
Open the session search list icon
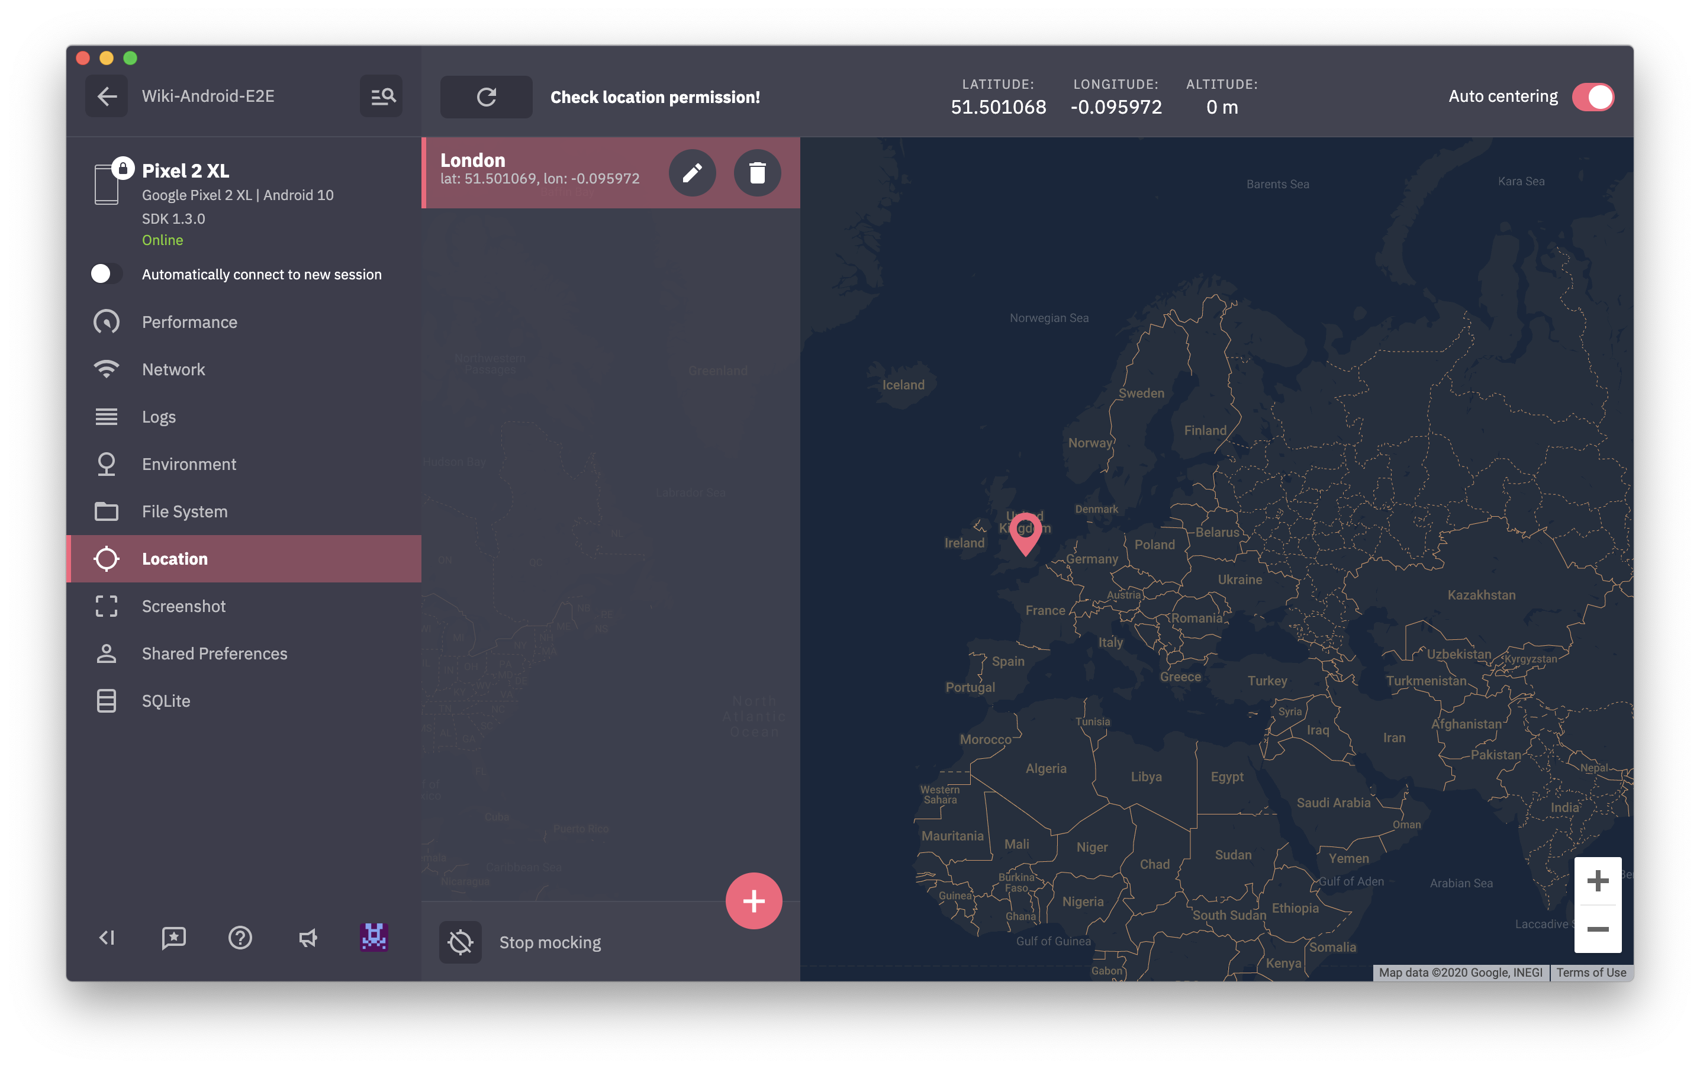click(x=382, y=96)
